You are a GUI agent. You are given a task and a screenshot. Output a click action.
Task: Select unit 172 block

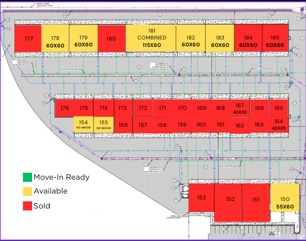(x=143, y=108)
